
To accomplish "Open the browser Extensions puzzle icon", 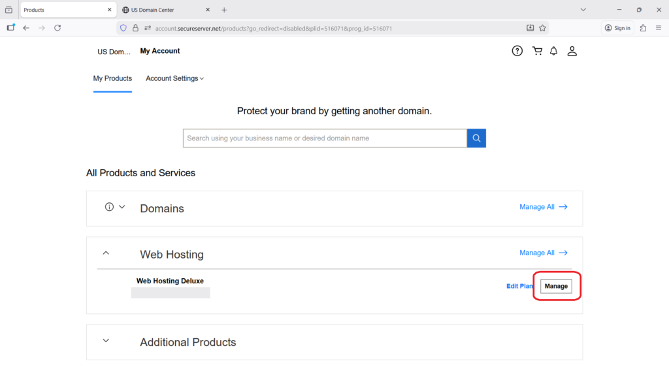I will (644, 28).
